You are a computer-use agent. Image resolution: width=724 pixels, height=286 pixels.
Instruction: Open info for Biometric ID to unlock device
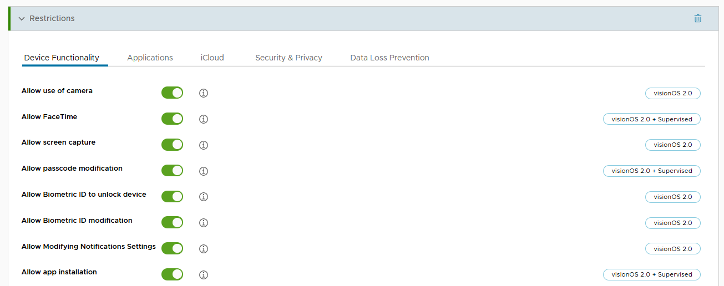click(204, 197)
